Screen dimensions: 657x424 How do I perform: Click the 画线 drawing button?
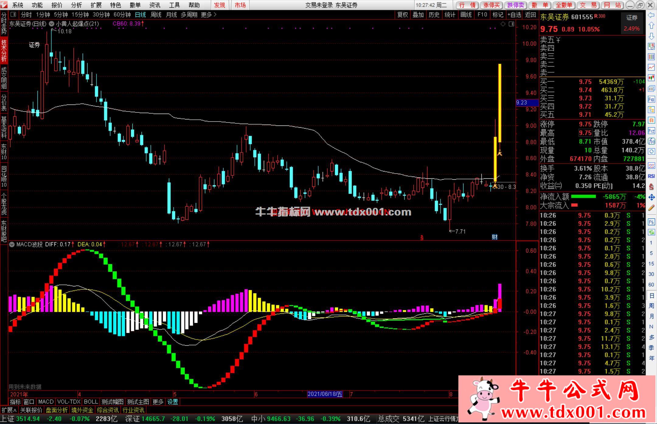pyautogui.click(x=466, y=15)
